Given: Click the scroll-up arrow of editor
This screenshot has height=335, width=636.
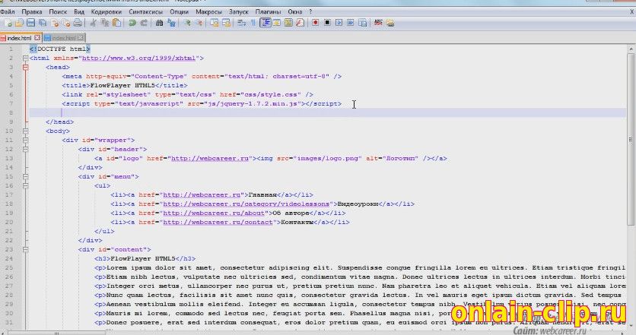Looking at the screenshot, I should pos(631,49).
